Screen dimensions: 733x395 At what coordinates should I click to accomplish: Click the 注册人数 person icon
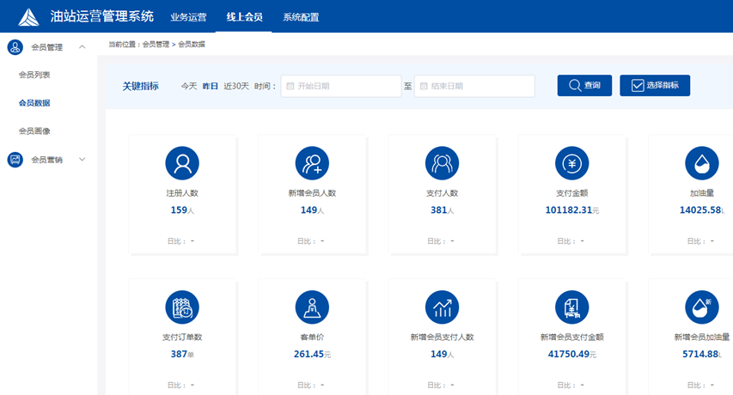click(182, 163)
